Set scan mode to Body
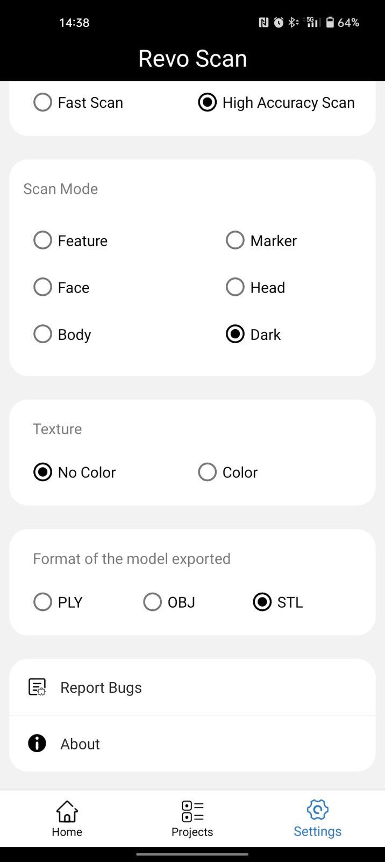 point(43,334)
